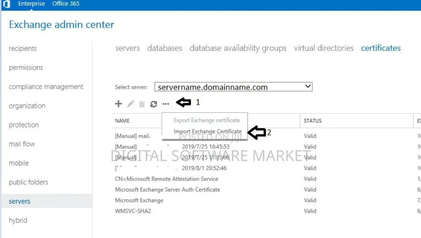
Task: Choose Export Exchange certificate
Action: [x=207, y=120]
